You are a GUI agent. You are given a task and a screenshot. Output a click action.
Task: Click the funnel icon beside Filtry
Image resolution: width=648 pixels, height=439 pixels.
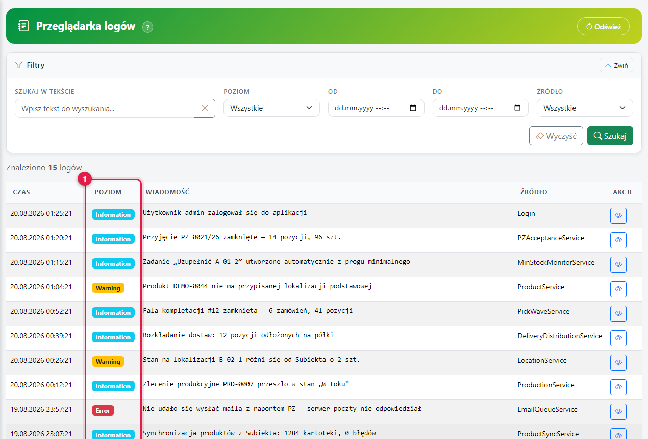(x=19, y=65)
